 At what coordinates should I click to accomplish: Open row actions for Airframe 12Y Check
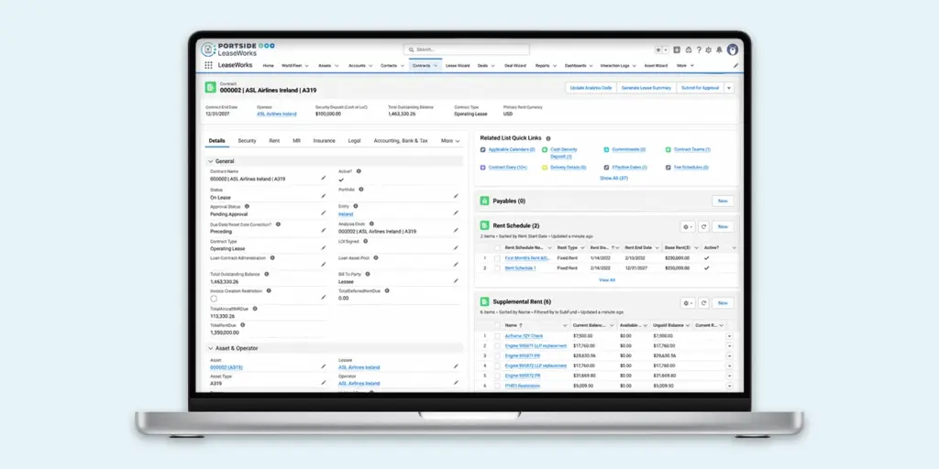point(729,336)
